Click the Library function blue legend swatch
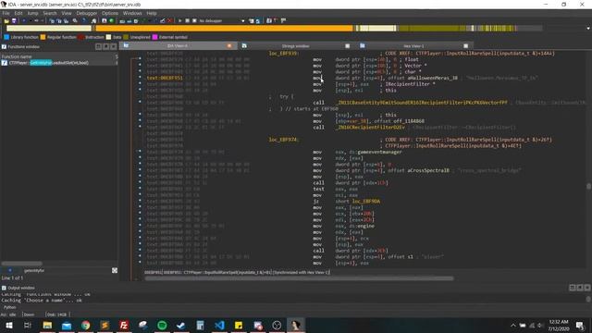Screen dimensions: 592x333 coord(6,37)
